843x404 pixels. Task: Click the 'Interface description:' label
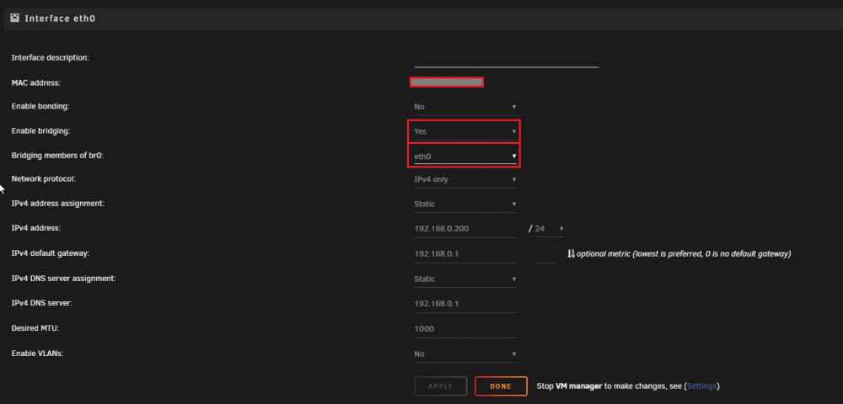pos(50,57)
